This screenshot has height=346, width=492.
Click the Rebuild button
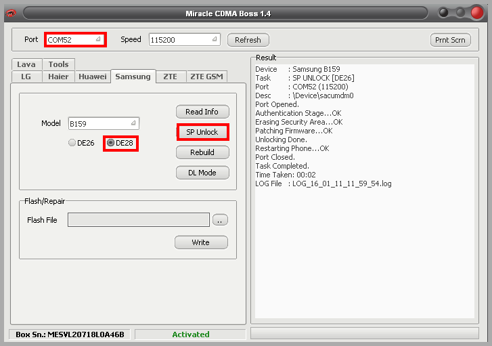[202, 152]
